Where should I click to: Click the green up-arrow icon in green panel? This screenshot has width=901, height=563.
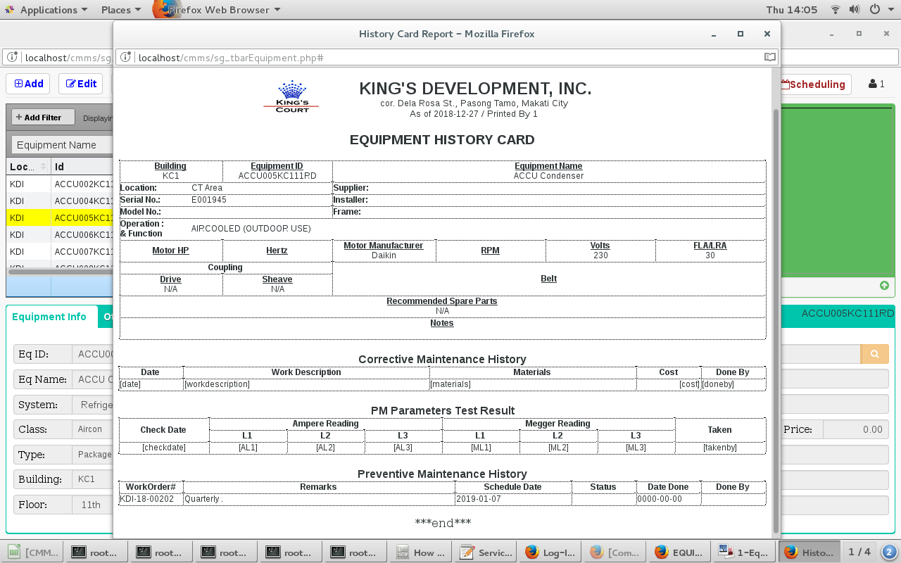[x=884, y=286]
